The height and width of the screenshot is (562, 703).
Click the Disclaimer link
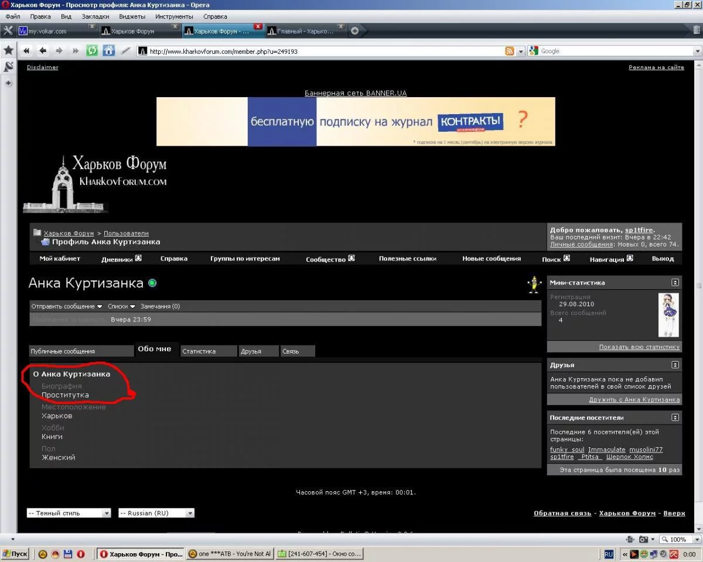43,67
